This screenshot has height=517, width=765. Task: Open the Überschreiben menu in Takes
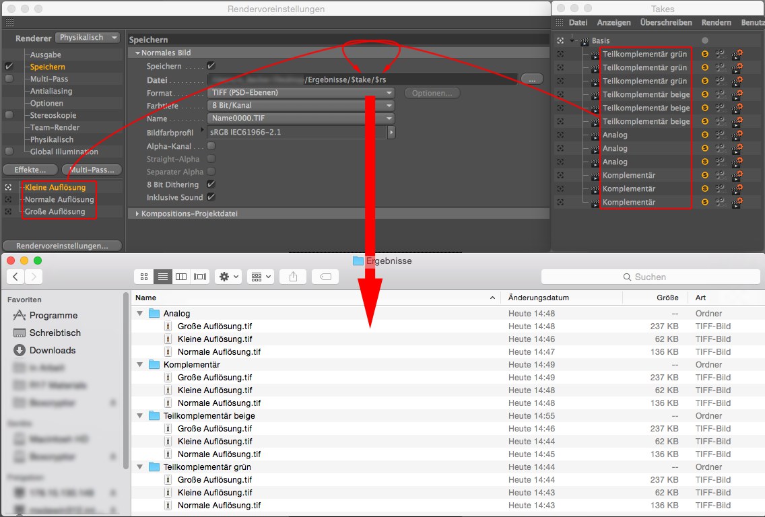tap(665, 22)
